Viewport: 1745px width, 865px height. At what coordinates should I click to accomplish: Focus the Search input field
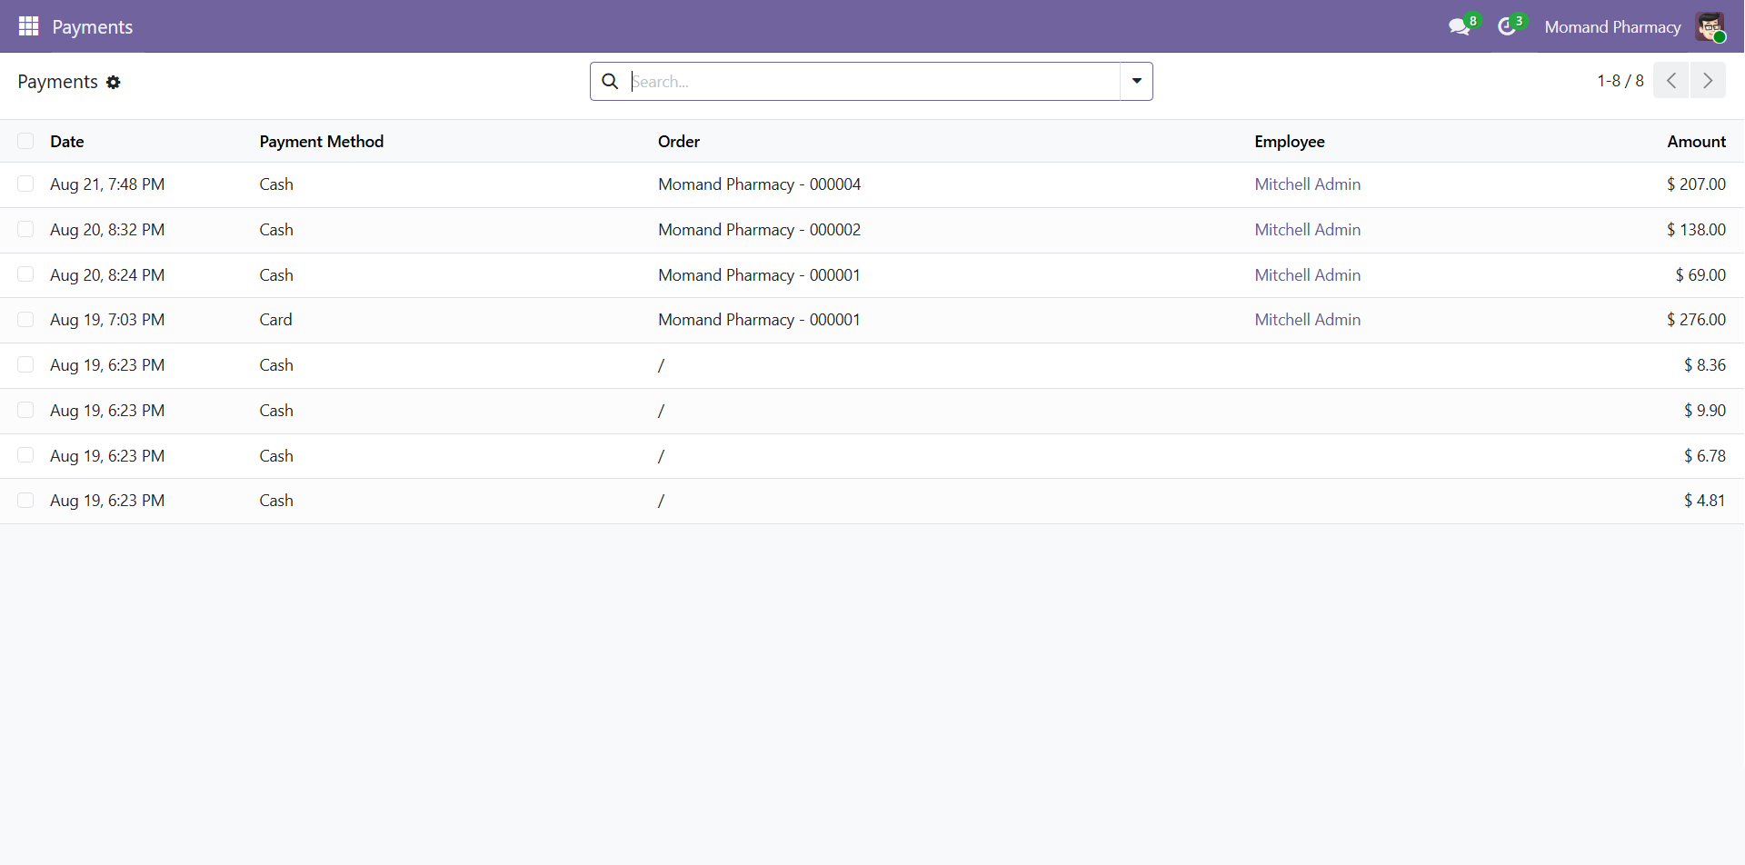pyautogui.click(x=874, y=81)
